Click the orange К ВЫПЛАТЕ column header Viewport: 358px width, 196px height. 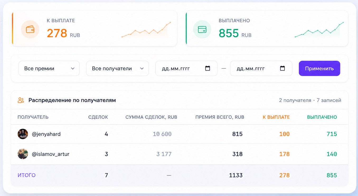276,117
